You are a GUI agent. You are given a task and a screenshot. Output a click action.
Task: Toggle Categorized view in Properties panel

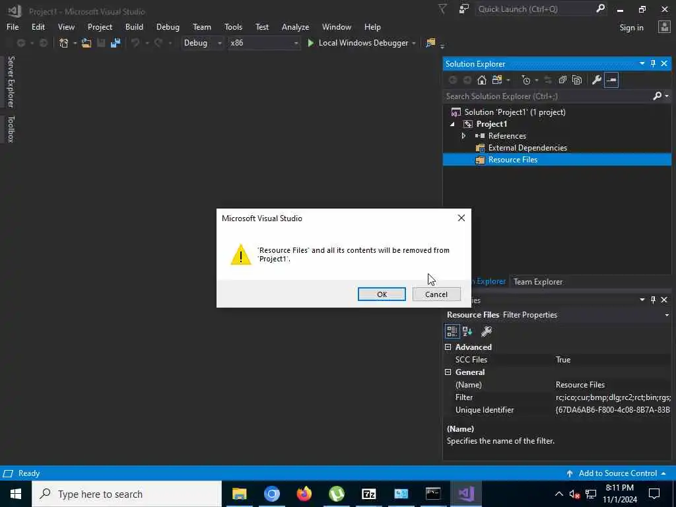coord(452,331)
